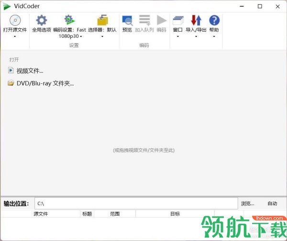Click the 目标 column header
The height and width of the screenshot is (241, 287).
pos(175,214)
